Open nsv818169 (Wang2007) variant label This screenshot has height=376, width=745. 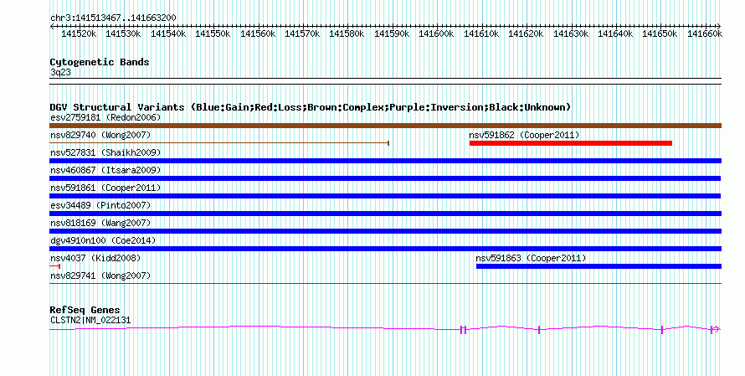(100, 223)
